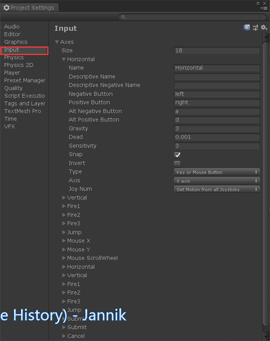Viewport: 270px width, 341px height.
Task: Open the Input settings gear menu
Action: click(264, 28)
